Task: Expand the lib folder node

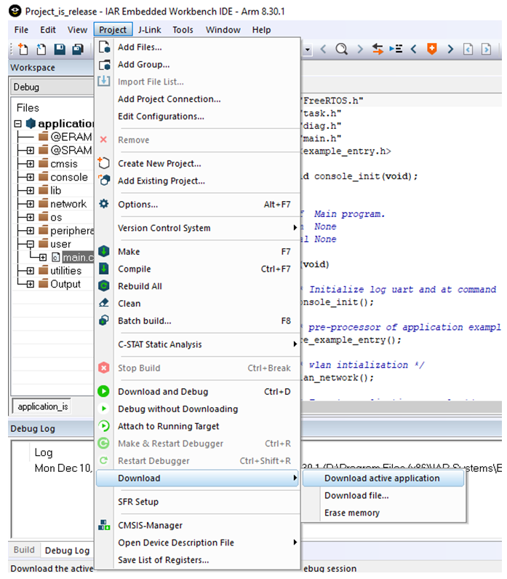Action: (x=31, y=191)
